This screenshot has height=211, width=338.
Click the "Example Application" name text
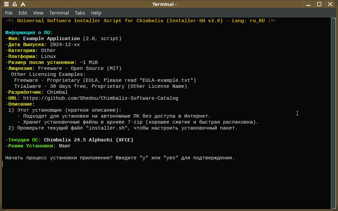click(51, 39)
